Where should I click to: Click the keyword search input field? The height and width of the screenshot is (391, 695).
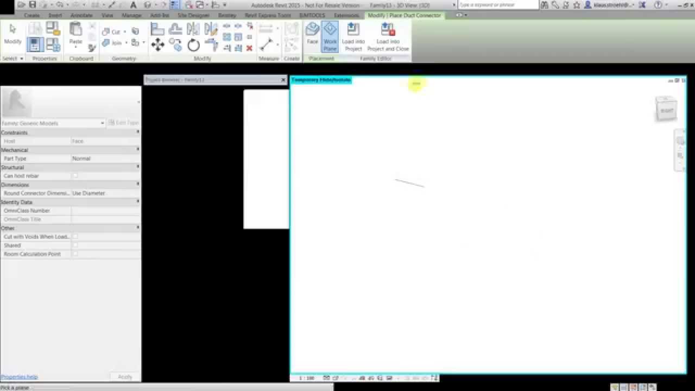498,5
